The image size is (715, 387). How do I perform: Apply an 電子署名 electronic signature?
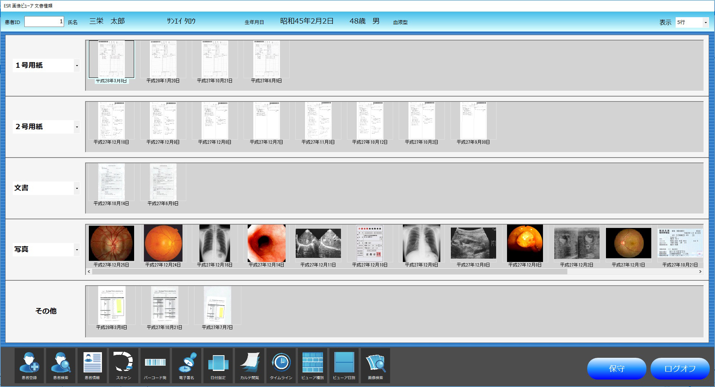pyautogui.click(x=187, y=366)
